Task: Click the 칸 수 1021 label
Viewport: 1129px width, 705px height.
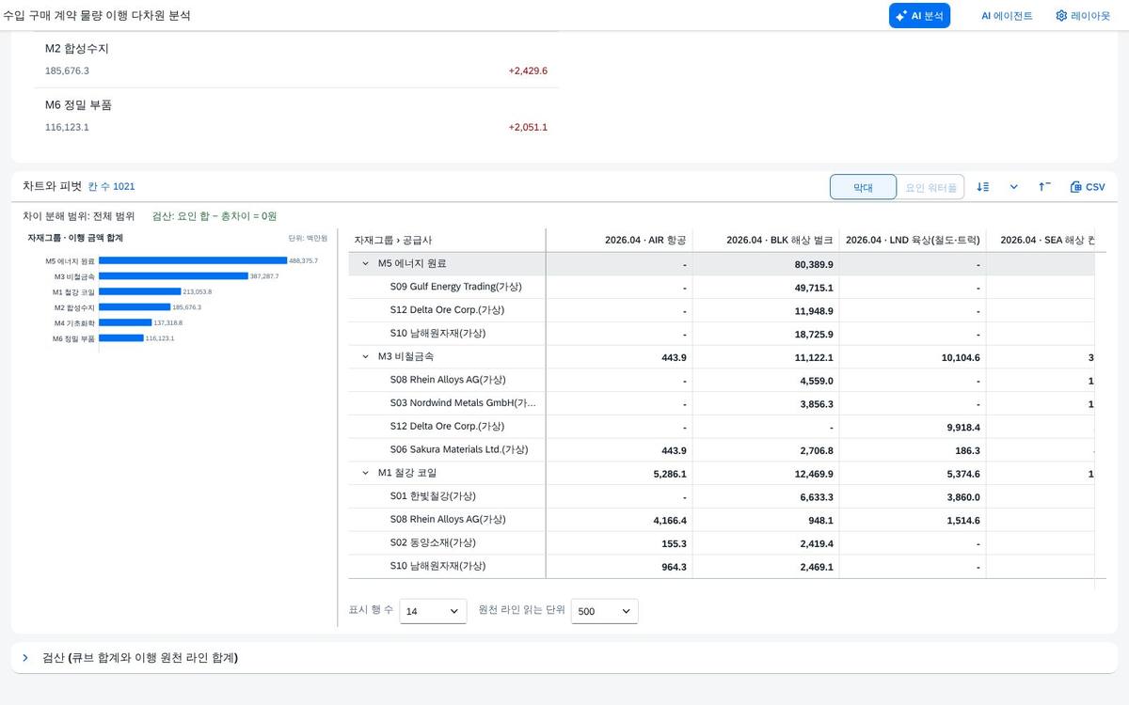Action: 111,187
